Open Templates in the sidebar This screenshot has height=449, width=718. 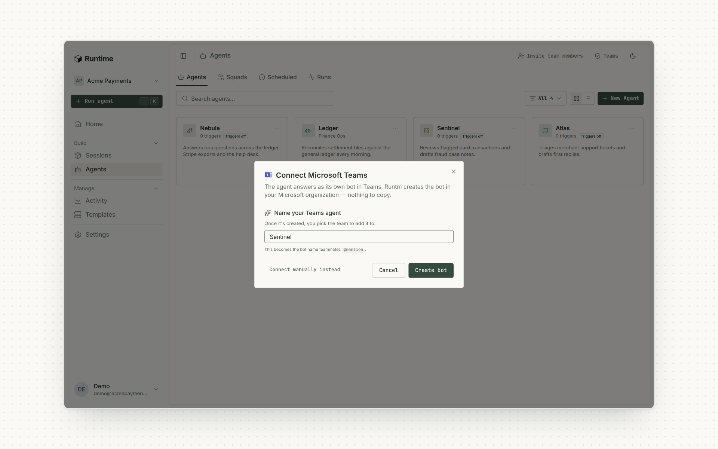pos(116,214)
